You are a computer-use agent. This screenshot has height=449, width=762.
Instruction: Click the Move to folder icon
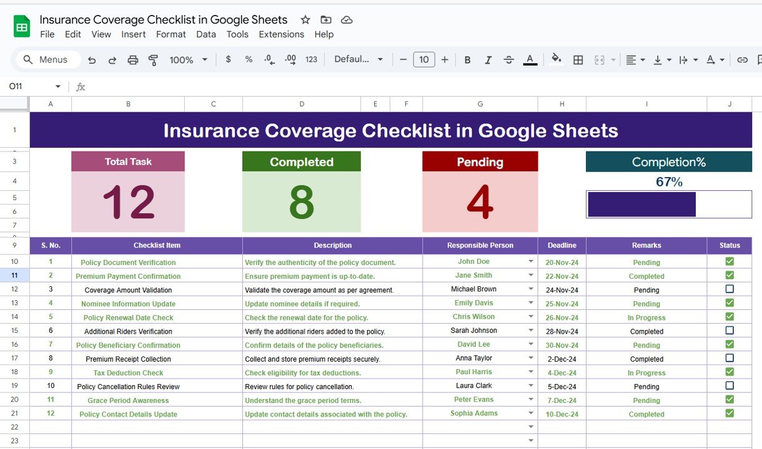326,20
